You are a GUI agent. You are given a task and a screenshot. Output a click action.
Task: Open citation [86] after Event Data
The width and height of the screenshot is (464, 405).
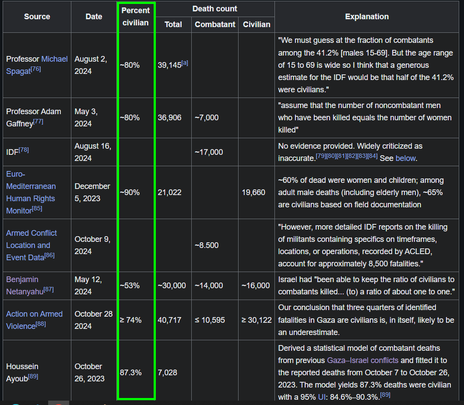49,255
